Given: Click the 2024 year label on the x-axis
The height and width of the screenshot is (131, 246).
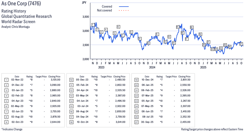Looking at the screenshot, I should 152,68.
